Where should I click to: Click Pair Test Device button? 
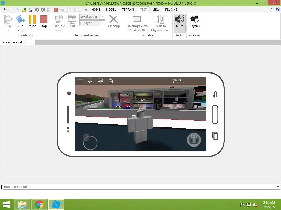[x=59, y=23]
